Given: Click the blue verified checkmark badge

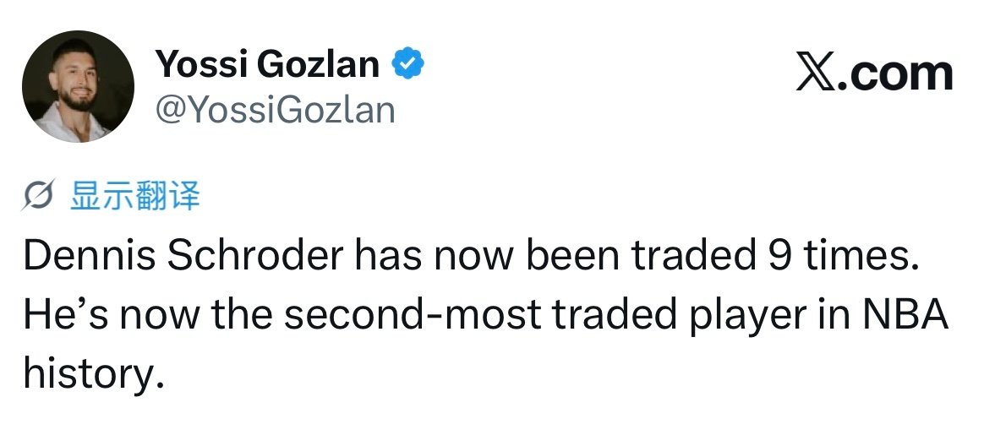Looking at the screenshot, I should click(408, 63).
